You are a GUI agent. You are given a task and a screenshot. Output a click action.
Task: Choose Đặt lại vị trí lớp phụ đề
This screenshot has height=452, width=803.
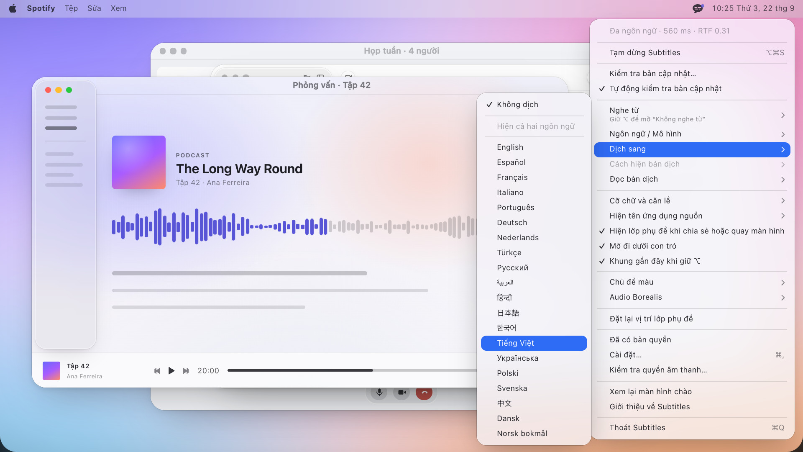coord(692,319)
